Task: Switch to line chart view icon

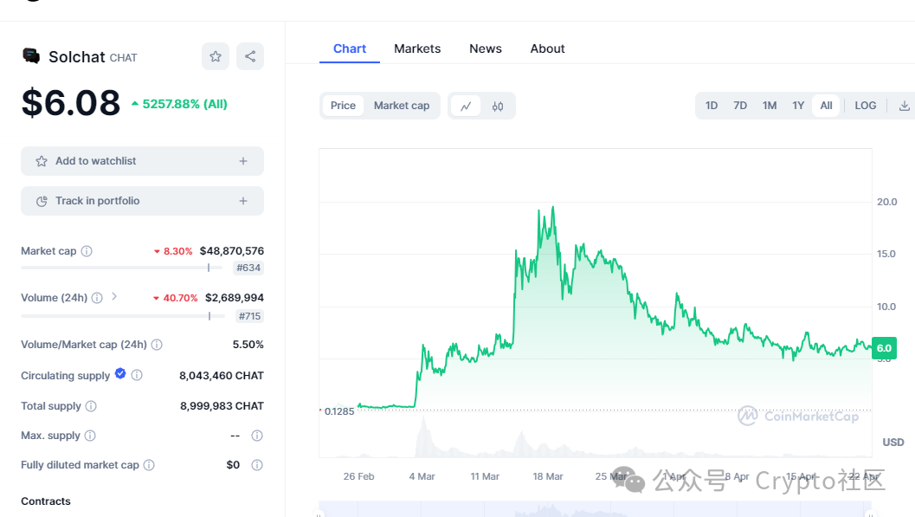Action: 466,107
